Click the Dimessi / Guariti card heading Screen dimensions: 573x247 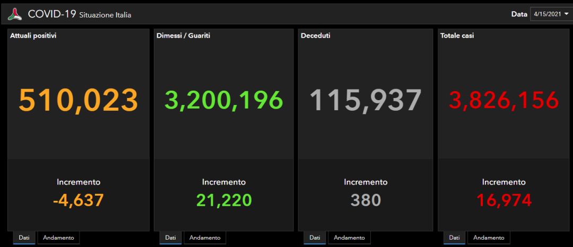point(183,36)
